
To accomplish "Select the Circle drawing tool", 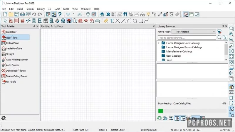I will pyautogui.click(x=135, y=21).
